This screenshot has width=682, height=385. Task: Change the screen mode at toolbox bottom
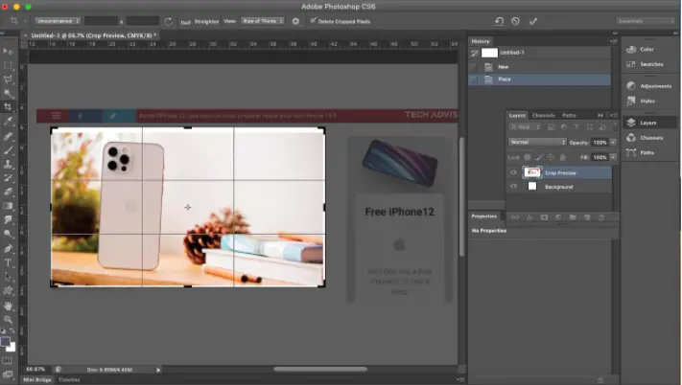coord(8,374)
